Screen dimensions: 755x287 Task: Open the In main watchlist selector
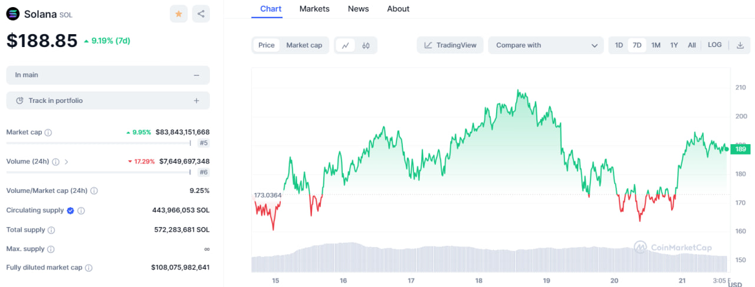click(108, 75)
